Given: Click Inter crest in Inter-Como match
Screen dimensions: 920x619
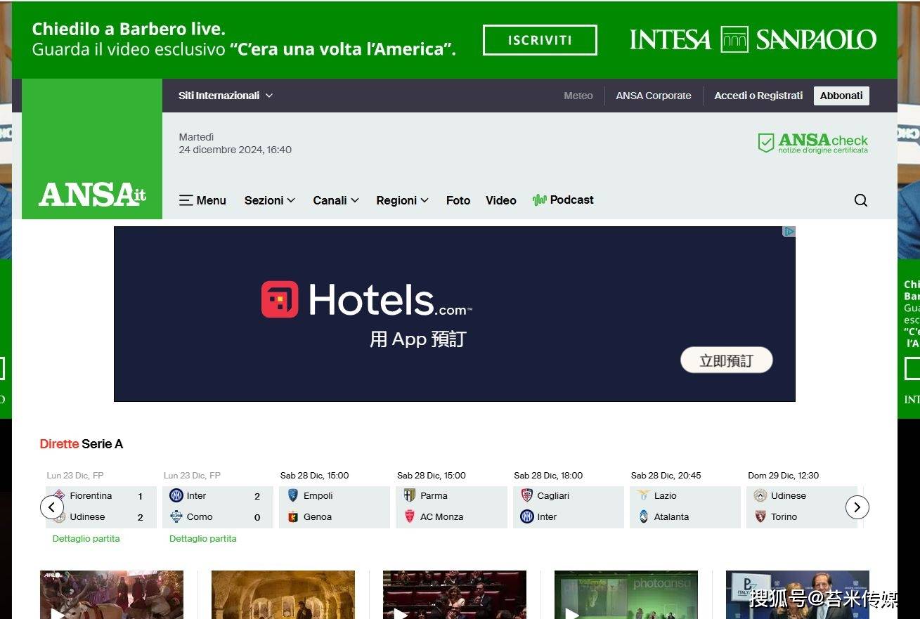Looking at the screenshot, I should [x=176, y=495].
